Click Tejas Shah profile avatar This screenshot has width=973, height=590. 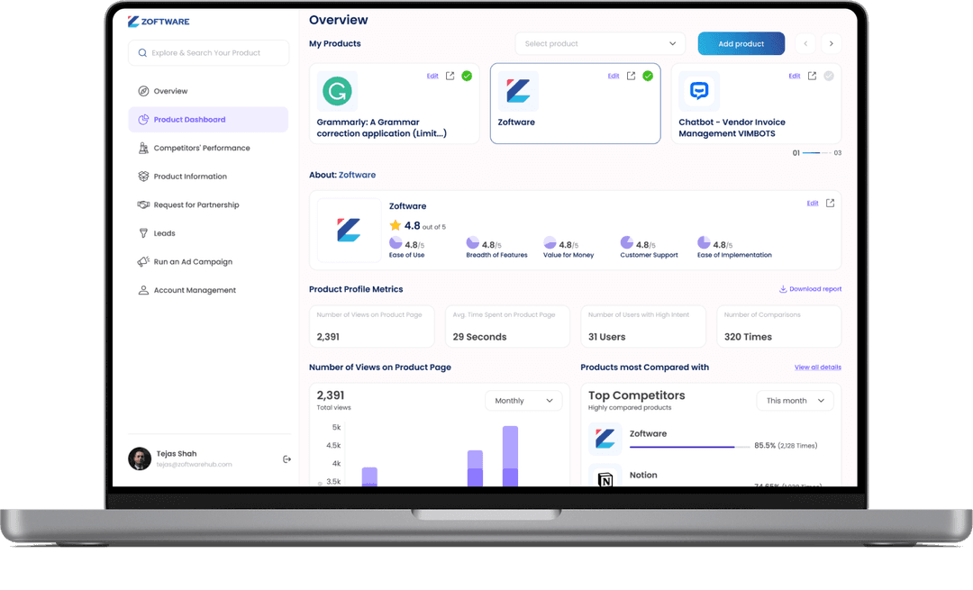tap(140, 458)
